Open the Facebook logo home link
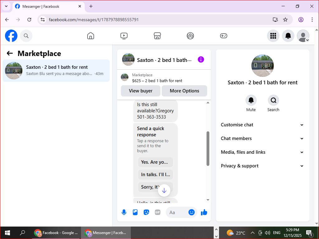The image size is (319, 239). [x=11, y=36]
